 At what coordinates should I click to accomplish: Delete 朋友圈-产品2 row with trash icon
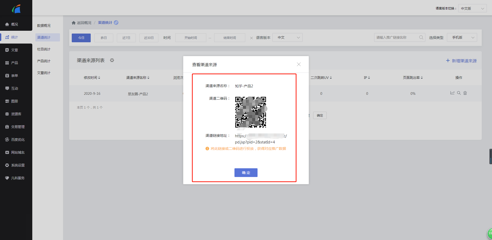click(465, 93)
